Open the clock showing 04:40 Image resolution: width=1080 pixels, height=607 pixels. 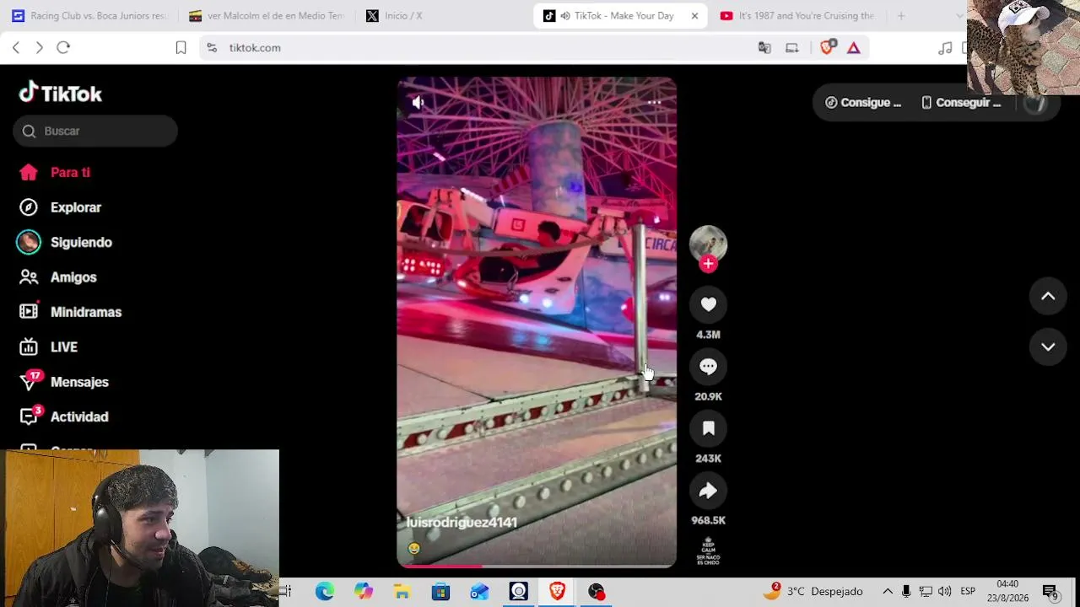click(1007, 591)
